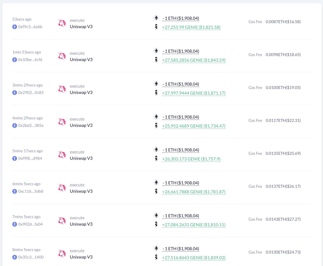
Task: Click the gas fee value 0.0130ETH($24.73)
Action: pos(283,252)
